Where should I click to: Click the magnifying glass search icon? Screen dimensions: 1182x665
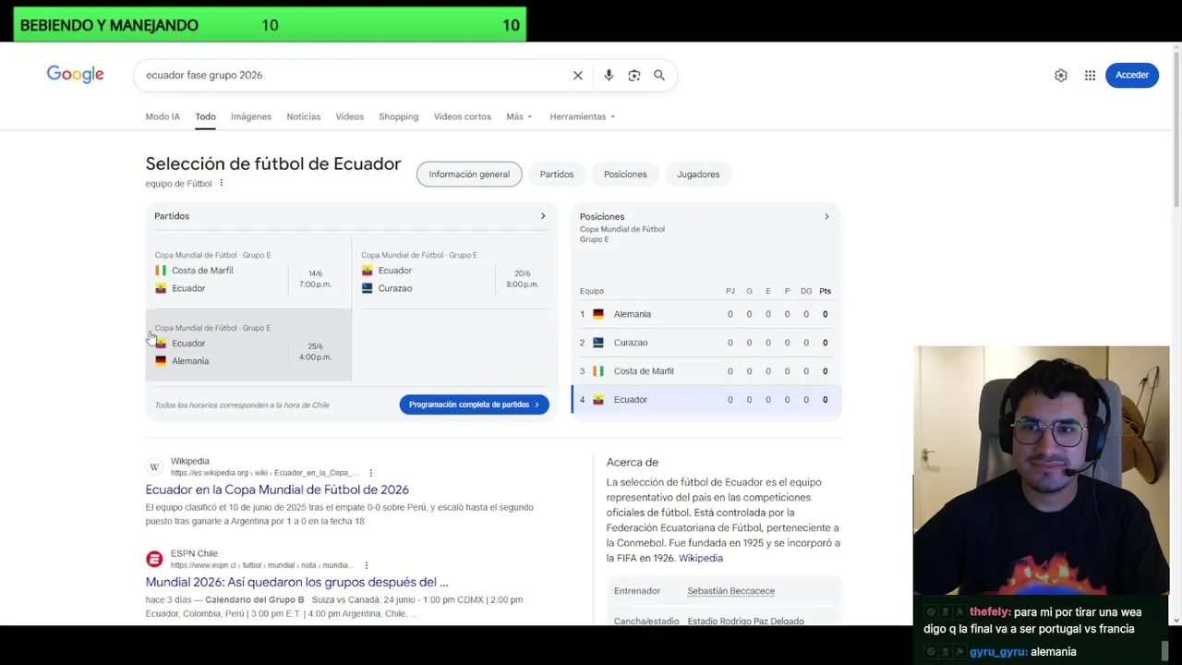point(659,75)
